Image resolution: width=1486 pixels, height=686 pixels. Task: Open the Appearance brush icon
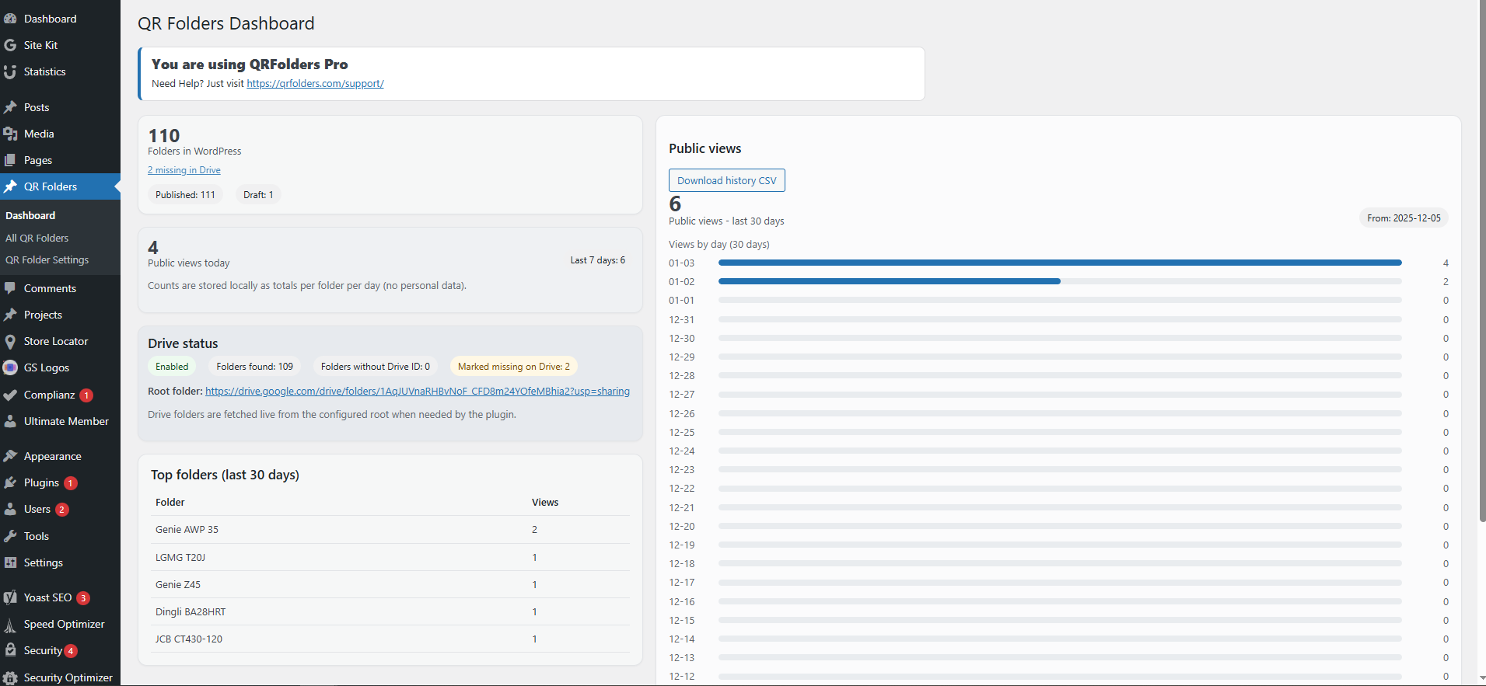[10, 456]
